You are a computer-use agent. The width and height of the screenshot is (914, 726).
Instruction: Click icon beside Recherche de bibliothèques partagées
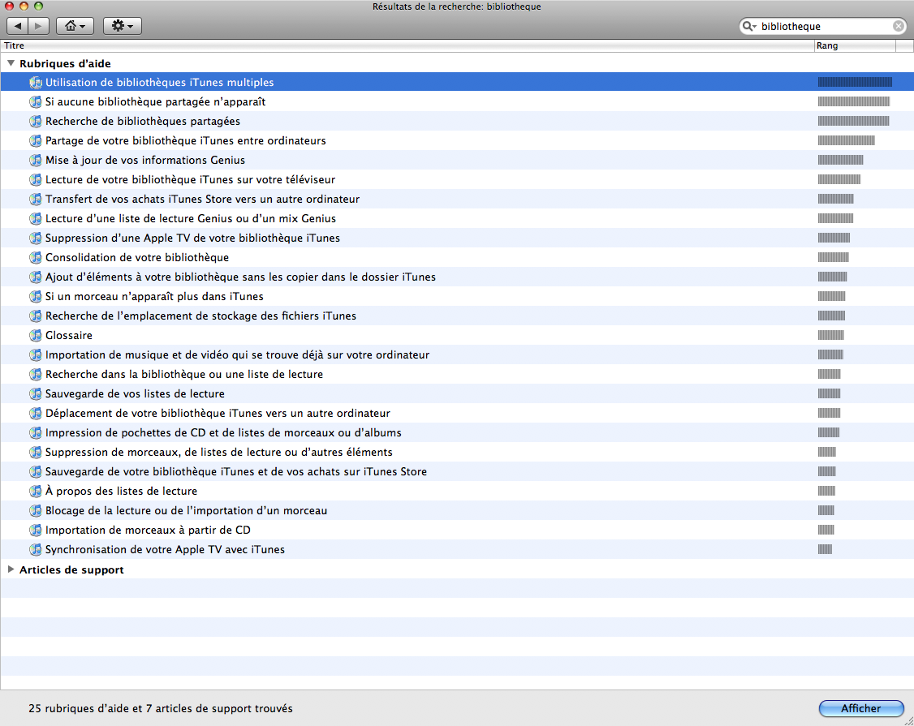(x=36, y=121)
